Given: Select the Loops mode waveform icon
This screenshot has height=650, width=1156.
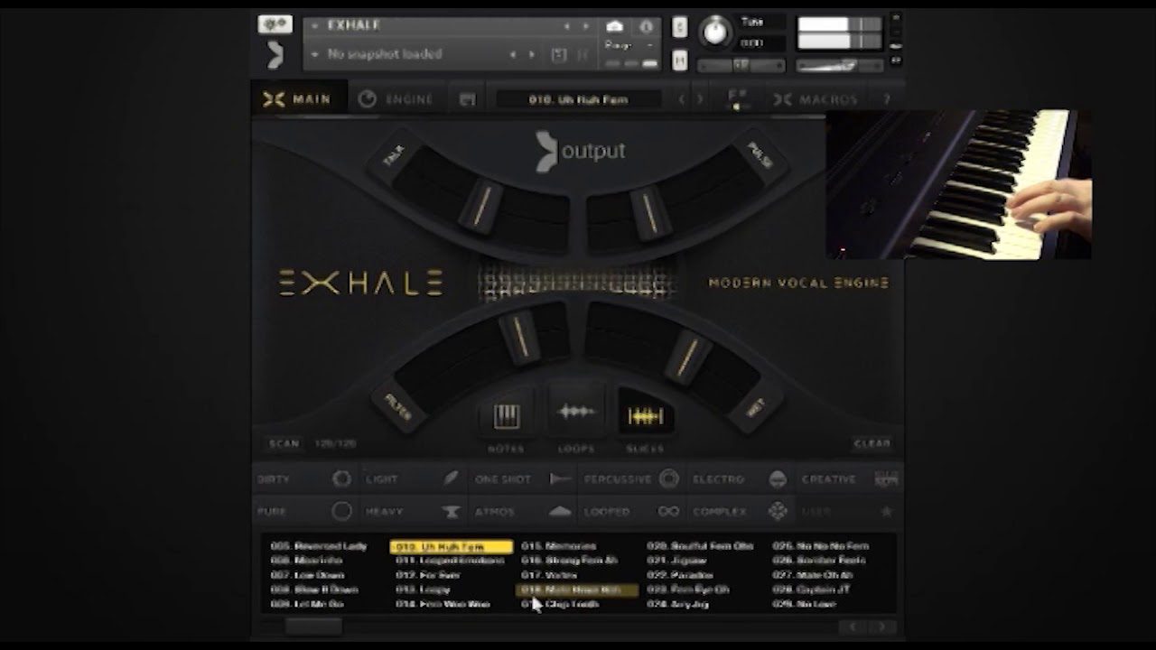Looking at the screenshot, I should [x=576, y=413].
